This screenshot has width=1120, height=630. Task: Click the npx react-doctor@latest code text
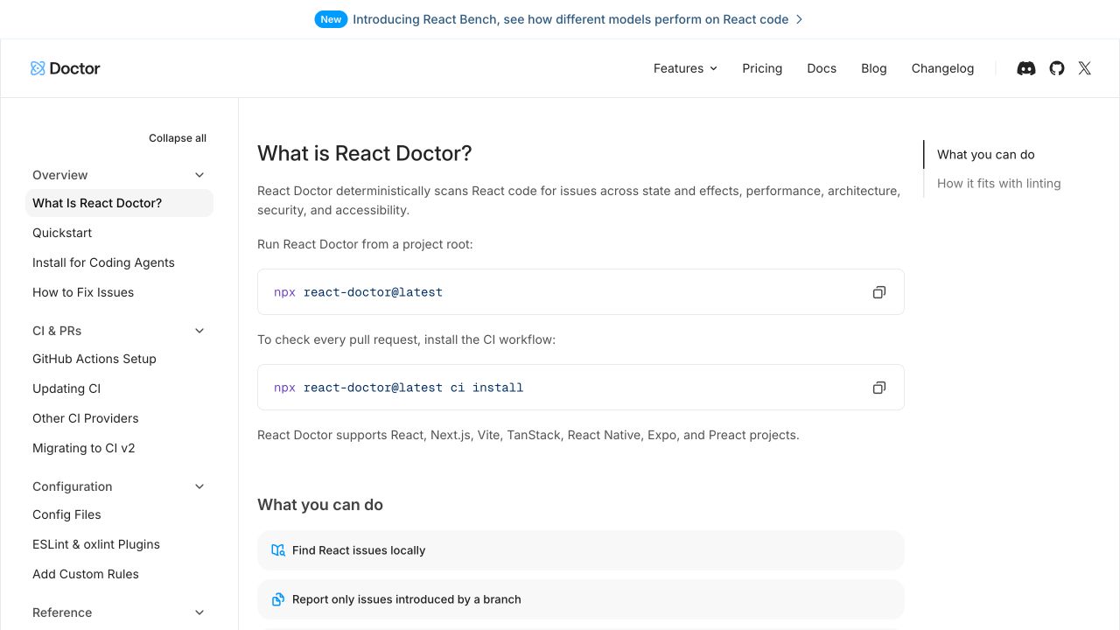click(358, 292)
